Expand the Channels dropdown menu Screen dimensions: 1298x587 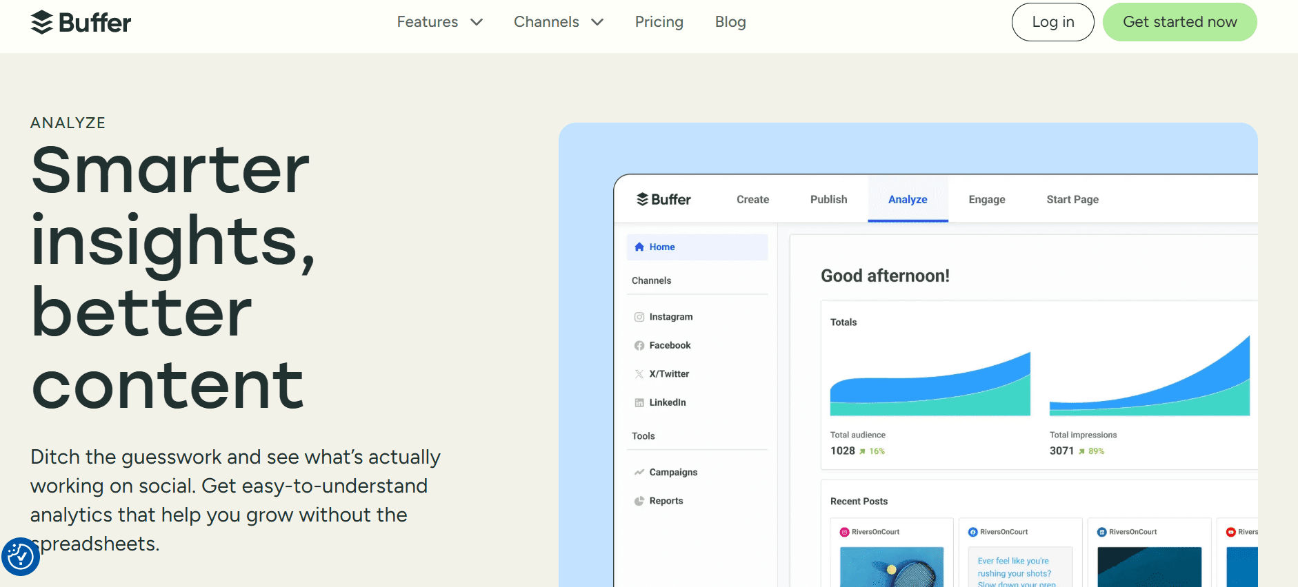pos(559,22)
